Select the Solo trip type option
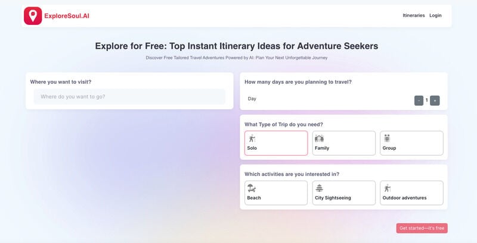Image resolution: width=477 pixels, height=243 pixels. pyautogui.click(x=276, y=143)
